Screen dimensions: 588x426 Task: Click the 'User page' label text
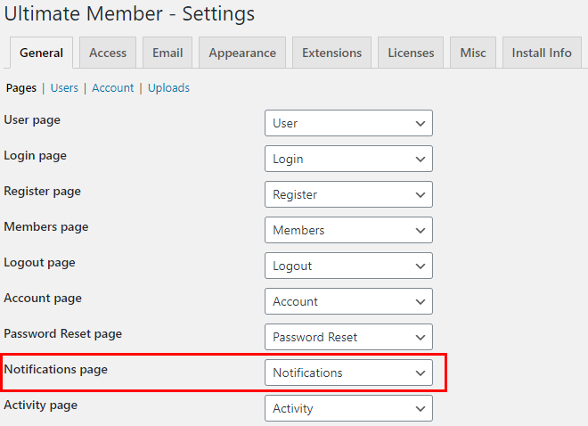32,120
